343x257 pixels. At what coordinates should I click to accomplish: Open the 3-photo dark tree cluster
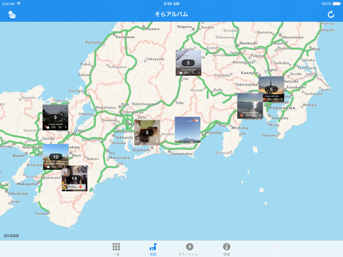tap(55, 117)
